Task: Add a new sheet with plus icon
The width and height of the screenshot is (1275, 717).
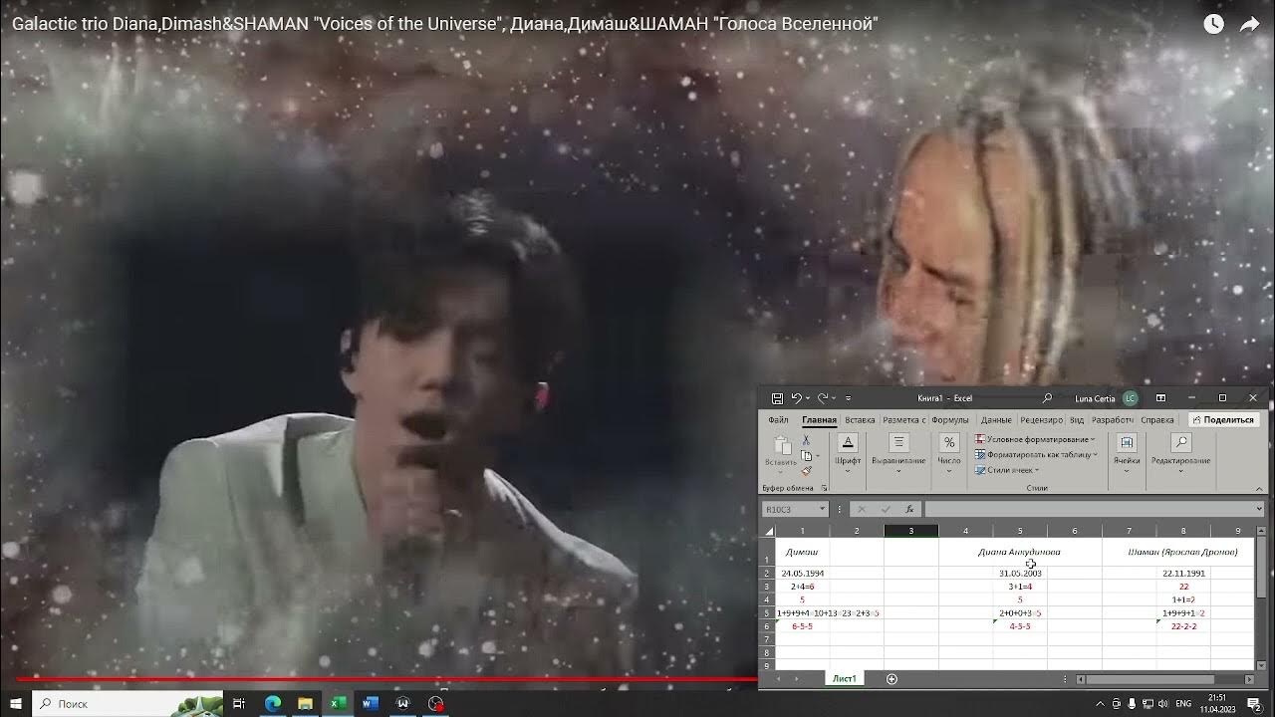Action: pos(892,679)
